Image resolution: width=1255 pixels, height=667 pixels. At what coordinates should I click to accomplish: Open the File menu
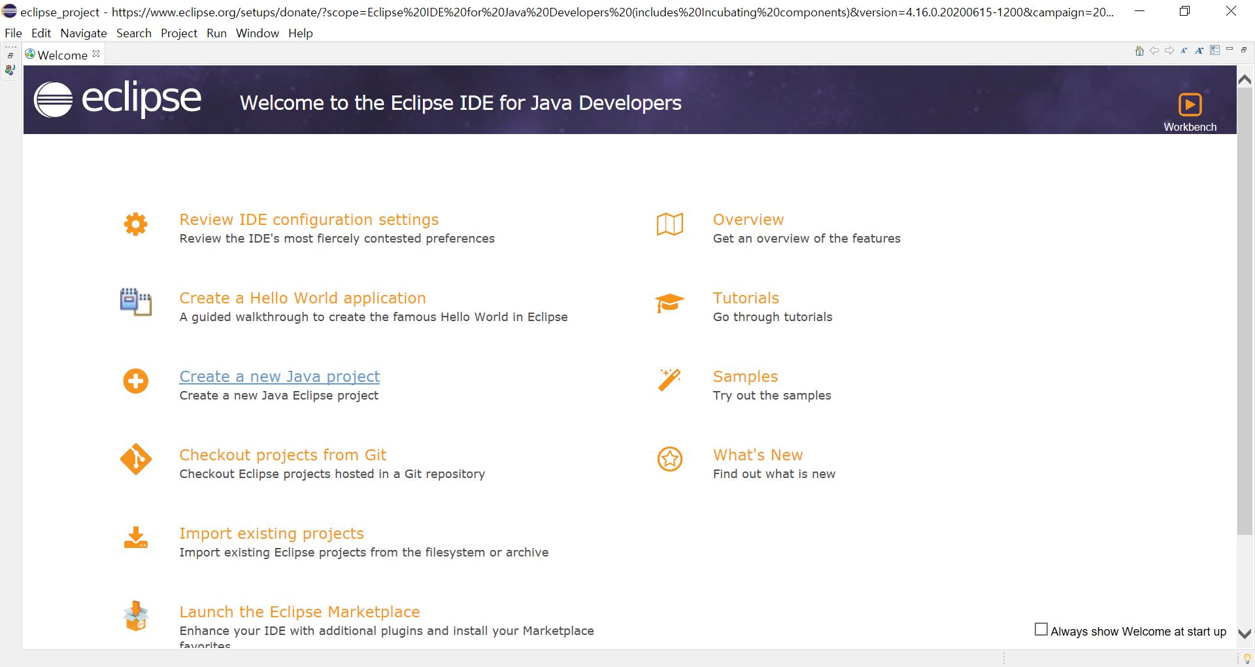13,33
